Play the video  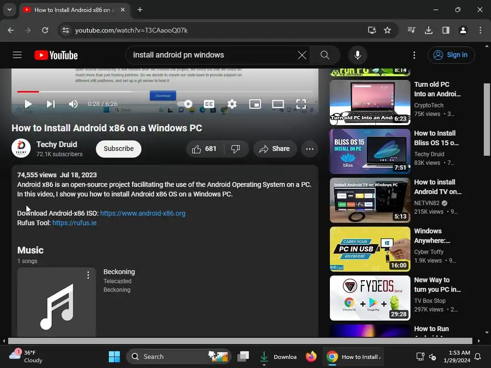tap(28, 104)
